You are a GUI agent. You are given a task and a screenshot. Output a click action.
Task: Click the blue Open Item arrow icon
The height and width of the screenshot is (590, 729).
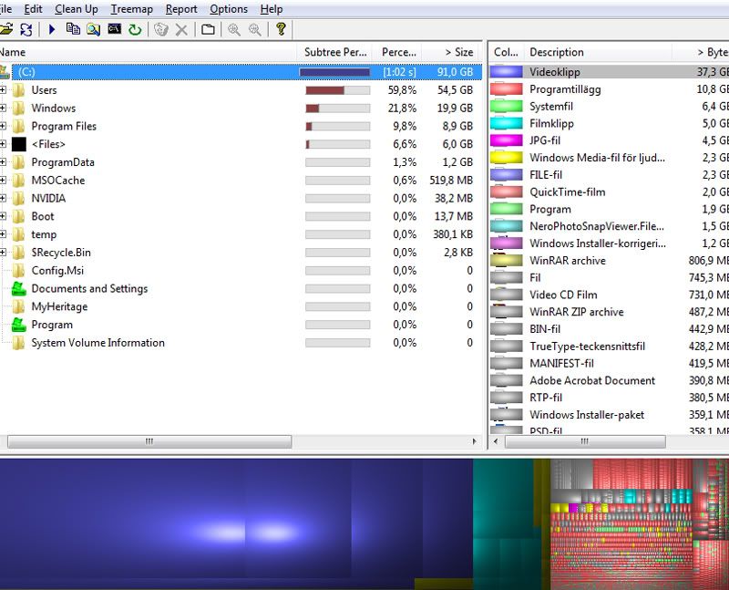click(52, 29)
